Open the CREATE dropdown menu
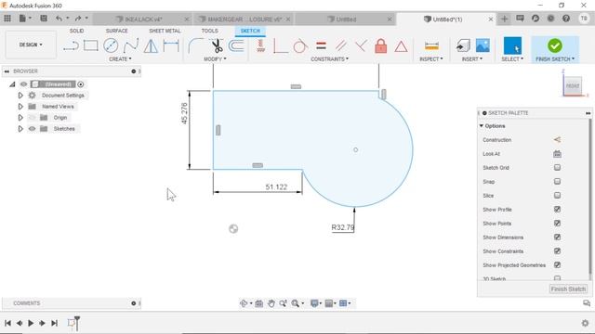The height and width of the screenshot is (334, 595). 120,59
